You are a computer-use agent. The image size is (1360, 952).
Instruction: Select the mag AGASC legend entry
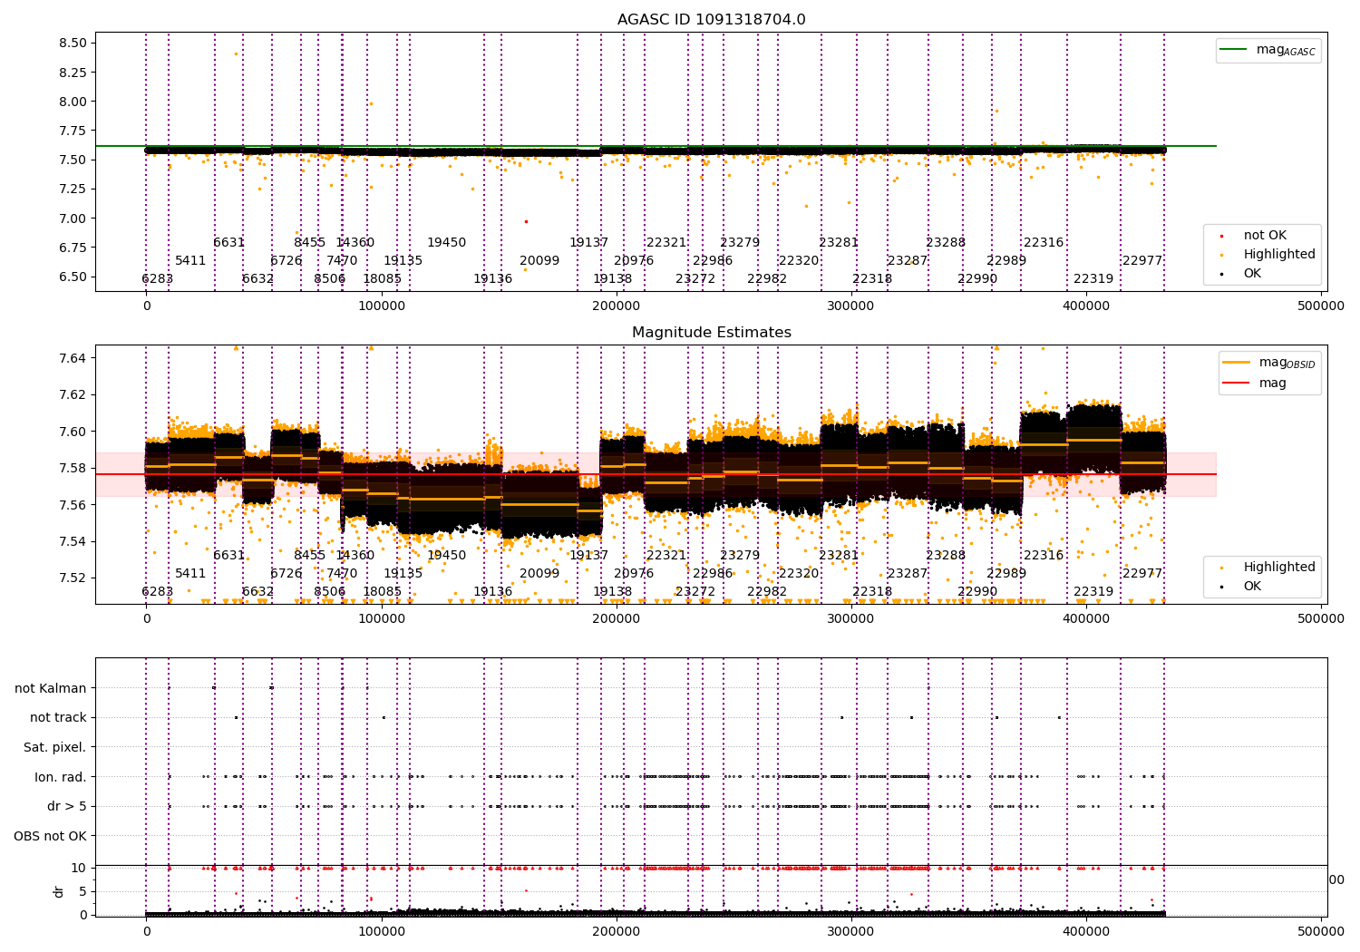click(x=1268, y=50)
